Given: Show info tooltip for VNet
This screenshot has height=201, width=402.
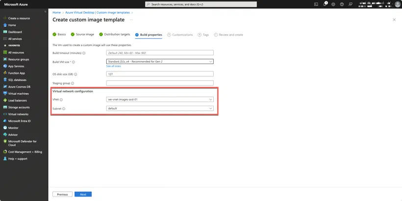Looking at the screenshot, I should tap(61, 100).
